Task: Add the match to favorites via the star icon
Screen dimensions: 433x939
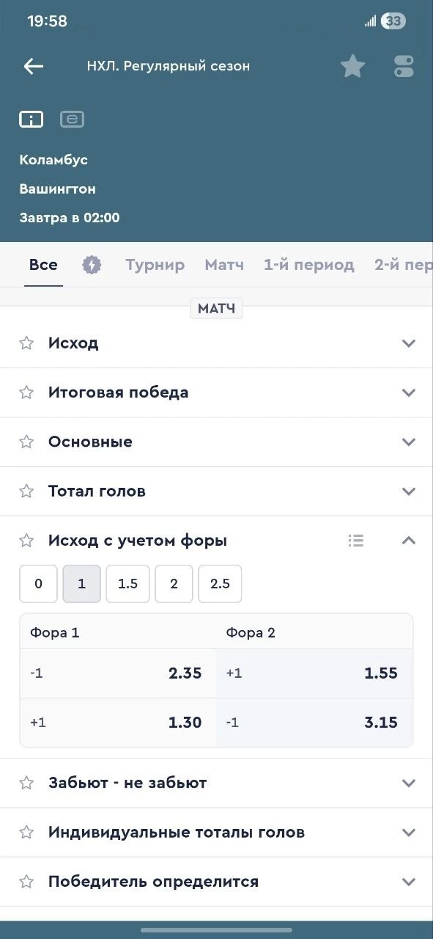Action: click(x=352, y=66)
